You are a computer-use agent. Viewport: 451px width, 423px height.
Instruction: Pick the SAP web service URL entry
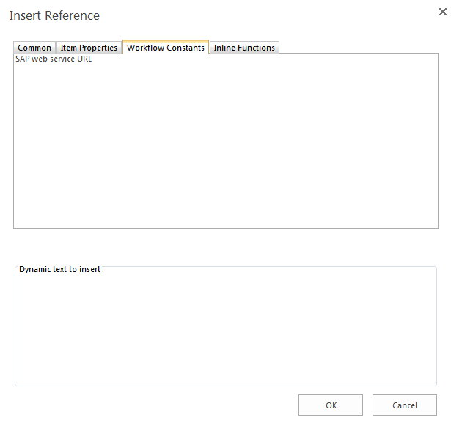point(54,59)
